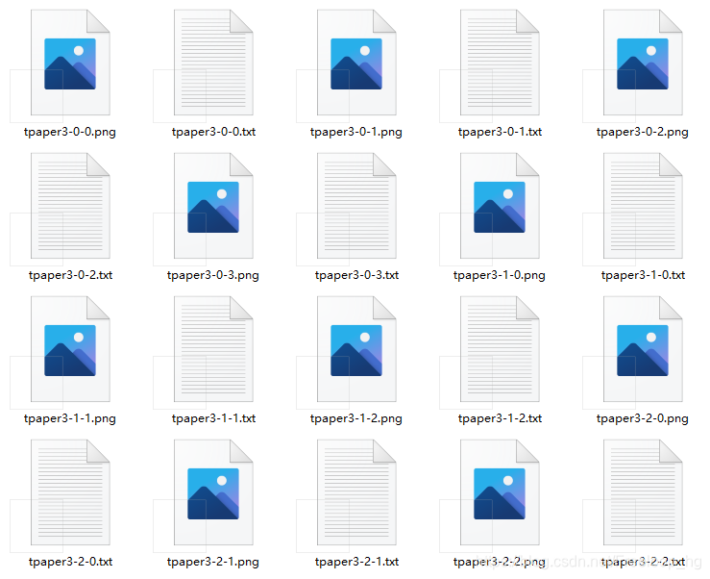Click the file name text tpaper3-2-1.txt

pos(356,563)
